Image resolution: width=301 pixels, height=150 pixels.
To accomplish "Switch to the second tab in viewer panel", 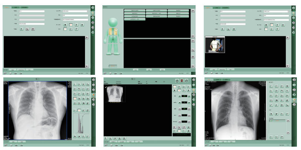I will 218,80.
